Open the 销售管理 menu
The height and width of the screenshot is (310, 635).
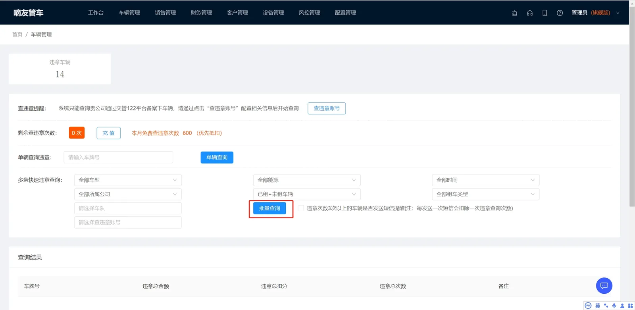tap(165, 13)
